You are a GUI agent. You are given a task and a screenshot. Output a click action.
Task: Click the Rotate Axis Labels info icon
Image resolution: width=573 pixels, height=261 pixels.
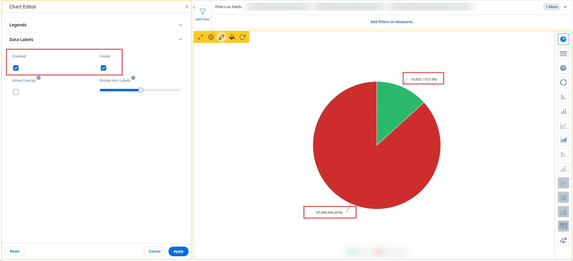coord(133,78)
